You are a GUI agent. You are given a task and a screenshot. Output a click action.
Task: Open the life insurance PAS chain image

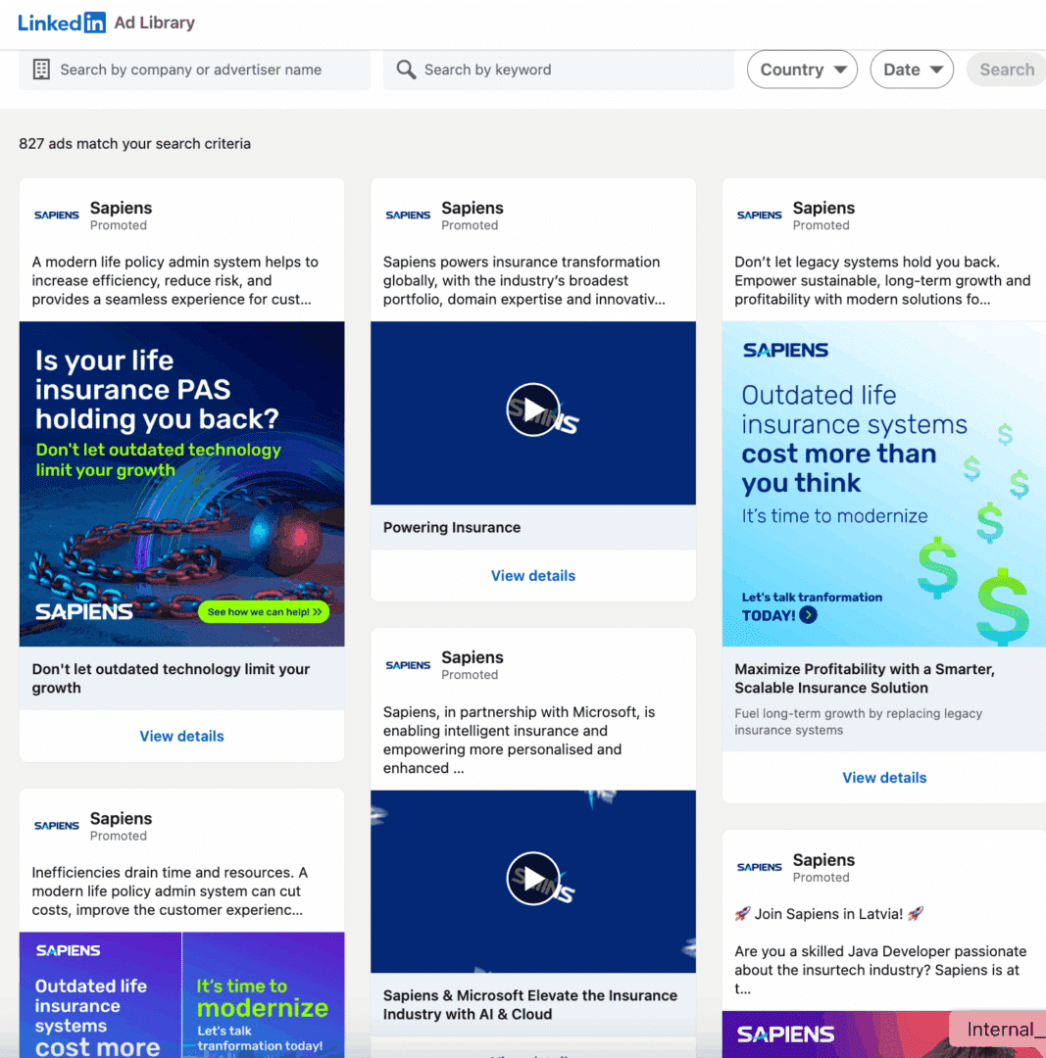[x=181, y=484]
